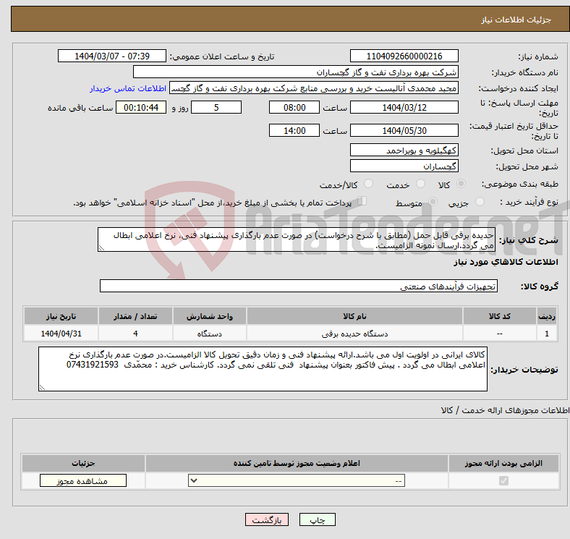The width and height of the screenshot is (570, 539).
Task: Click the کد کالا column header
Action: 500,316
